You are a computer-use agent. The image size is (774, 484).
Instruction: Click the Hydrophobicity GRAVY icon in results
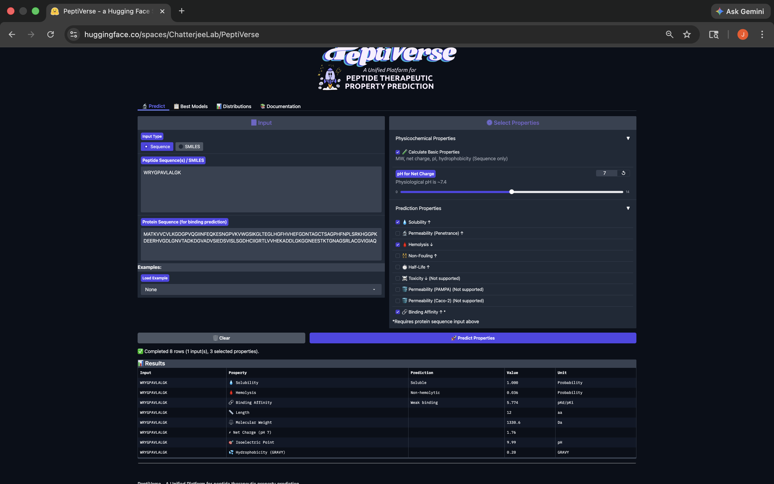231,452
